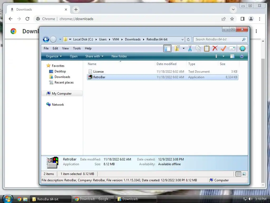Click the Rename toolbar icon
Screen dimensions: 270x203
(x=232, y=49)
